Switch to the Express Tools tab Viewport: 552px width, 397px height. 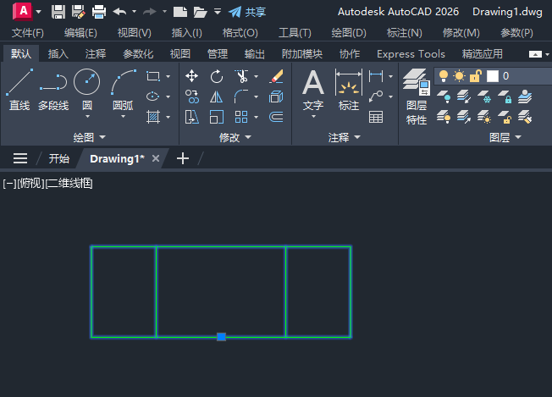411,54
